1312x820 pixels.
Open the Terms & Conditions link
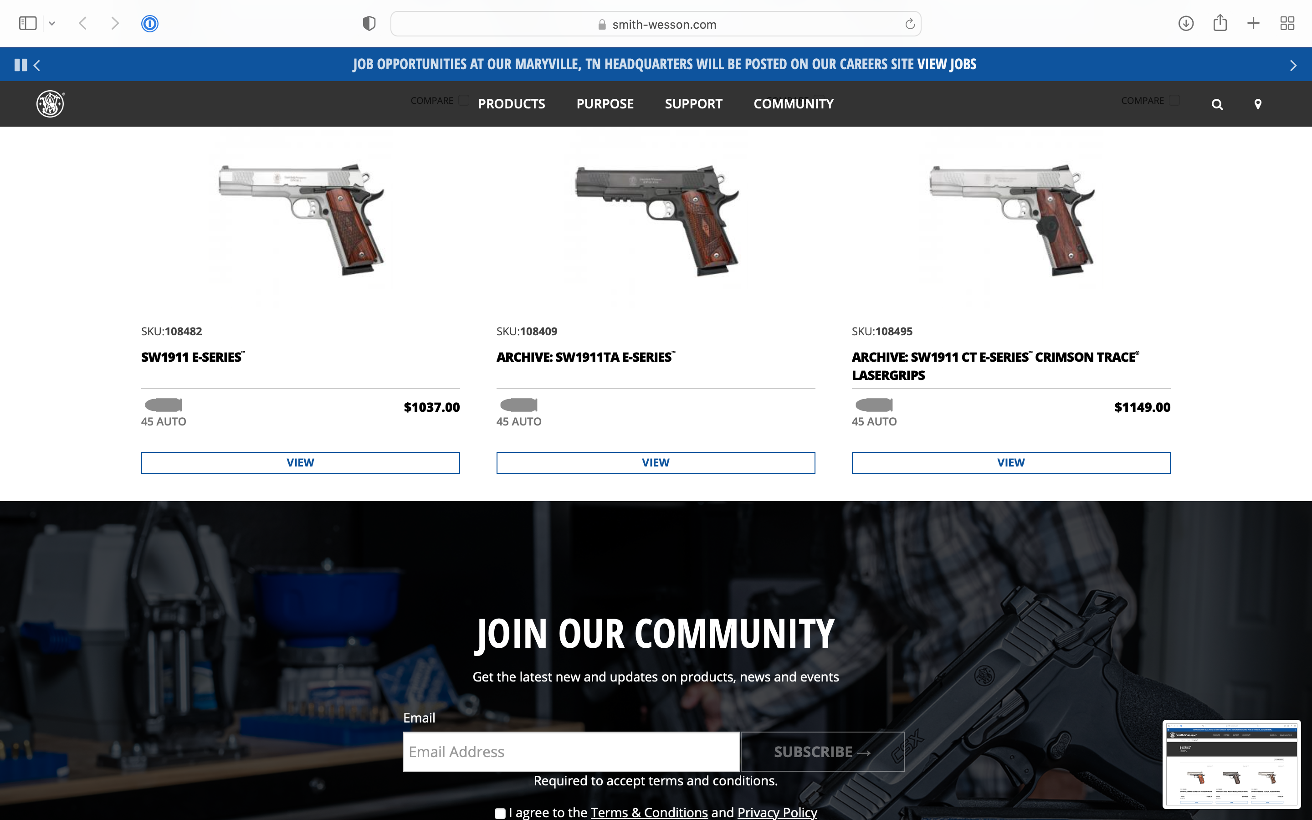coord(649,812)
